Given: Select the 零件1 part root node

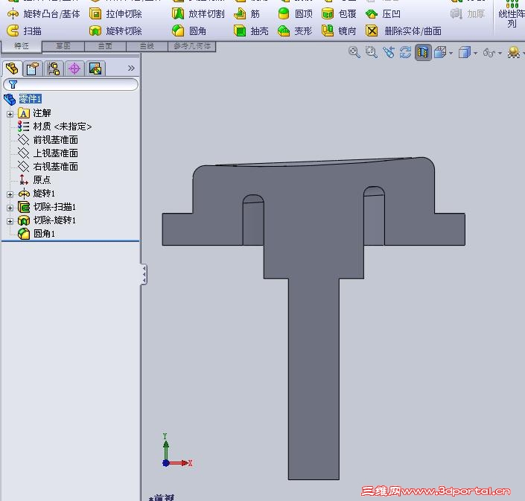Looking at the screenshot, I should (30, 99).
